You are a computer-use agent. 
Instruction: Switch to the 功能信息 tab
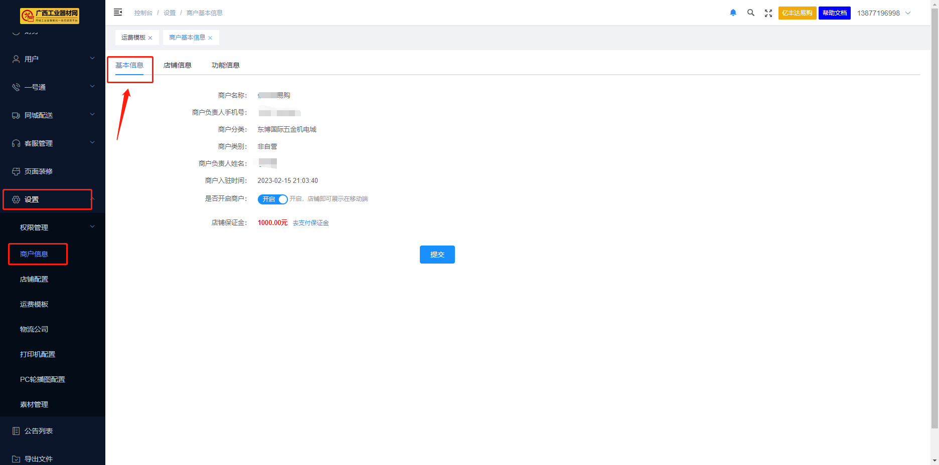[x=225, y=66]
